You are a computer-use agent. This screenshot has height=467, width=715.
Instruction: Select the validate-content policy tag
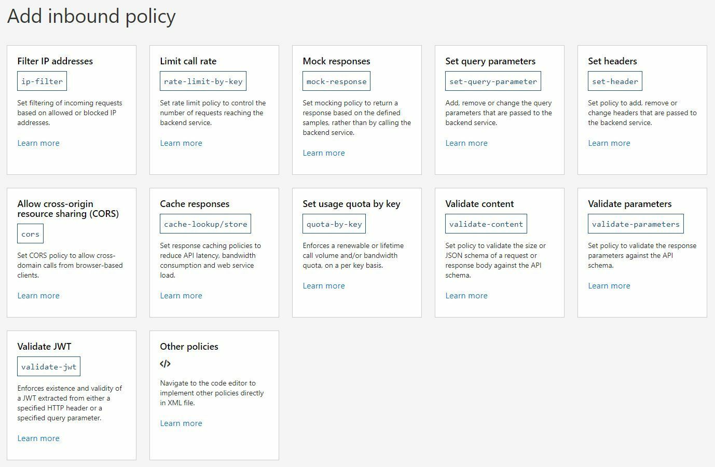(486, 224)
